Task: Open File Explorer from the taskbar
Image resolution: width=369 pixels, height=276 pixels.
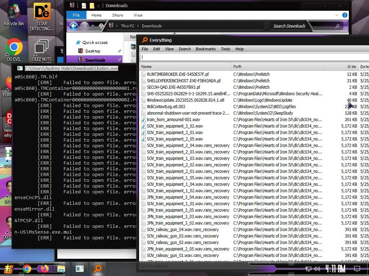Action: pos(61,268)
